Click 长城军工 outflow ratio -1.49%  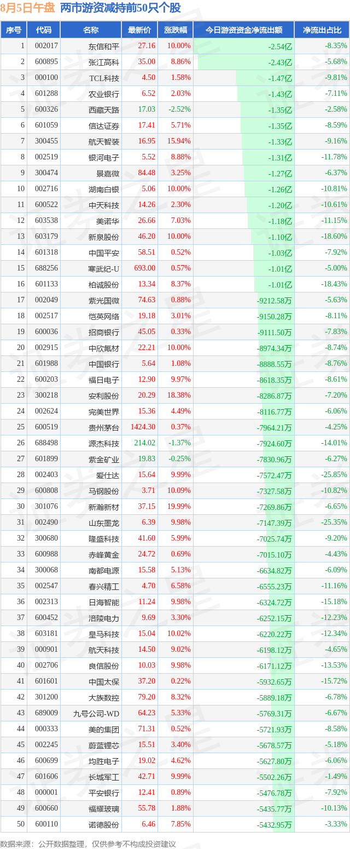coord(337,777)
